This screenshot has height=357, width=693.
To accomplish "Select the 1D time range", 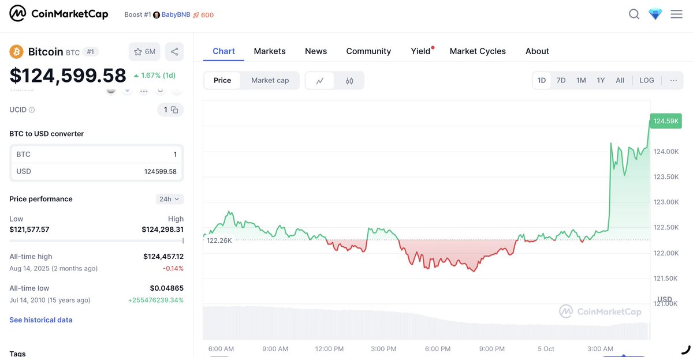I will (542, 81).
